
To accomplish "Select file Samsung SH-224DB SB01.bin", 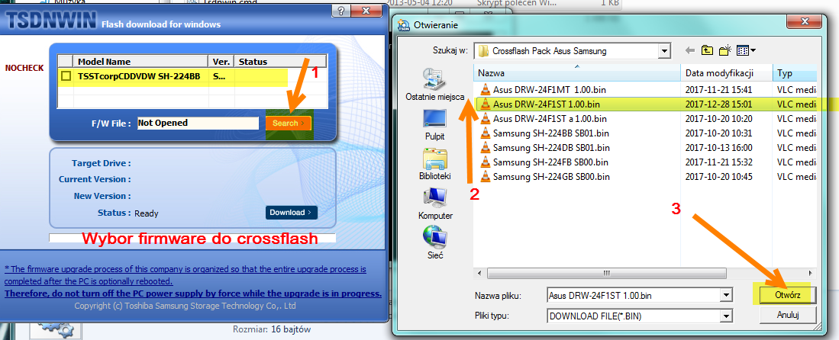I will pos(551,147).
